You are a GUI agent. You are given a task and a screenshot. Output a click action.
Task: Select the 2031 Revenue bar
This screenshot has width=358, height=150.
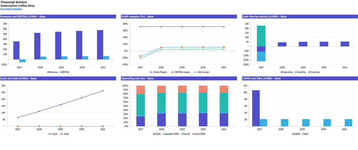[x=100, y=45]
